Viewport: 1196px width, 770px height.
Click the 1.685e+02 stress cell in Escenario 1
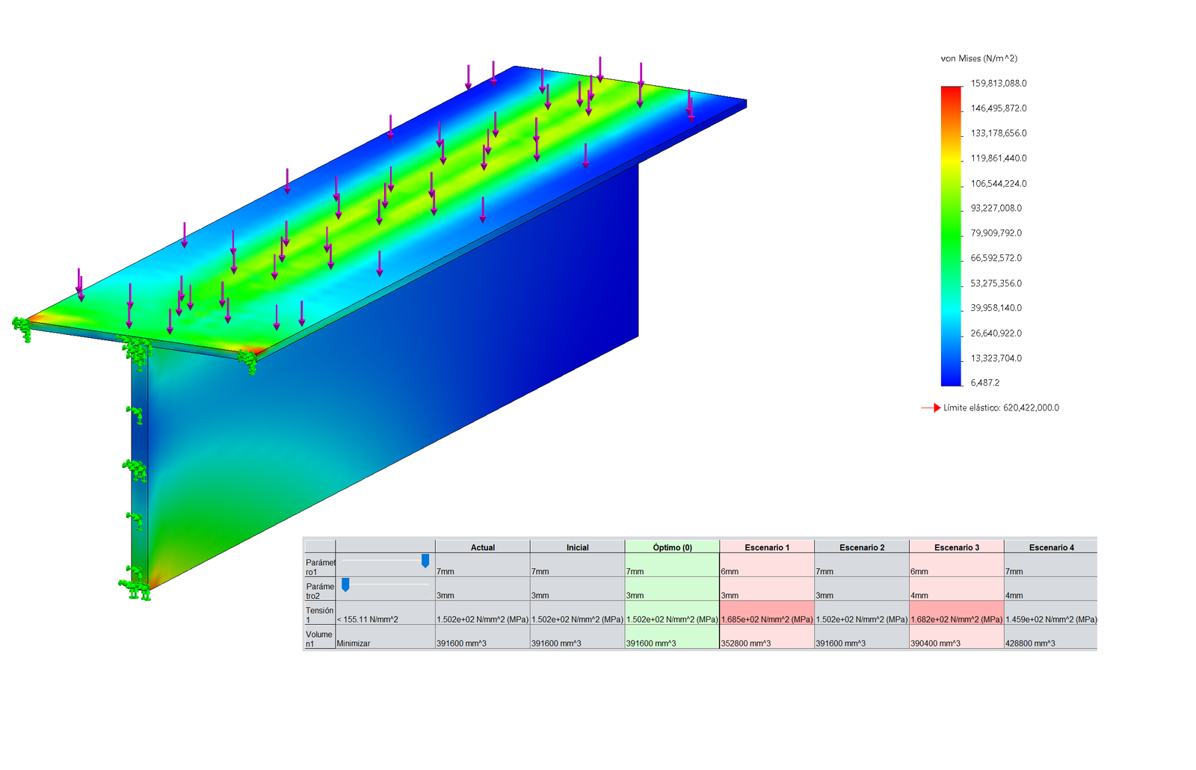767,613
